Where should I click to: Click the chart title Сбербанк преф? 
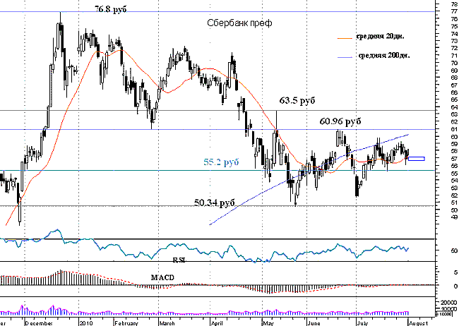point(239,23)
